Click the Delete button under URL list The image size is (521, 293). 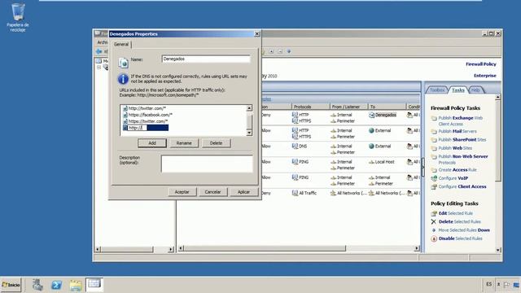(216, 143)
